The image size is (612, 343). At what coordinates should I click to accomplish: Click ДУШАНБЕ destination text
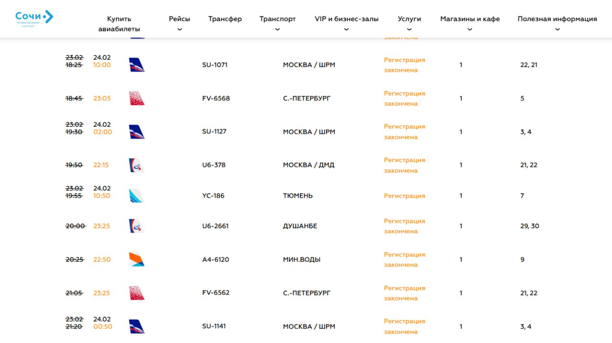(300, 226)
